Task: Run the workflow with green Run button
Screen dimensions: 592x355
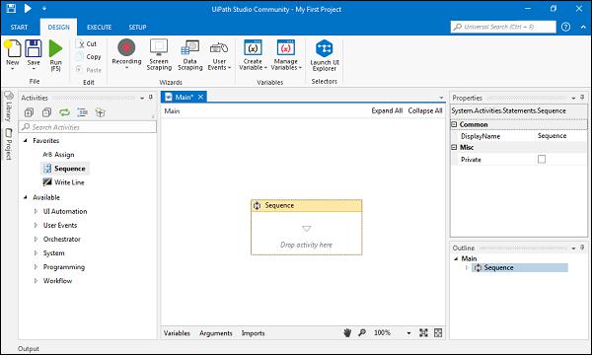Action: coord(55,55)
